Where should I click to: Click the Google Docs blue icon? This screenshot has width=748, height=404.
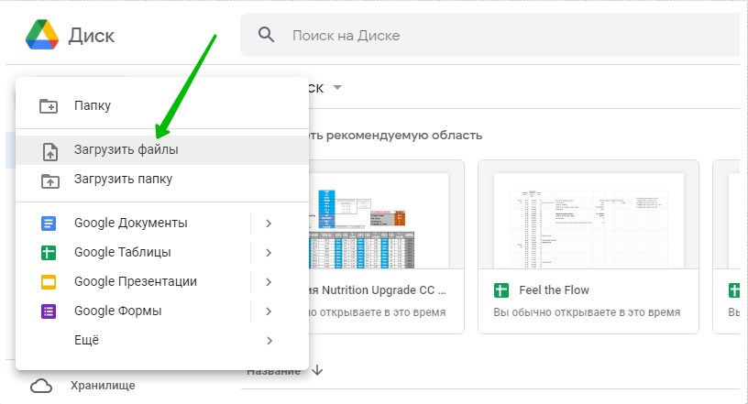point(49,224)
